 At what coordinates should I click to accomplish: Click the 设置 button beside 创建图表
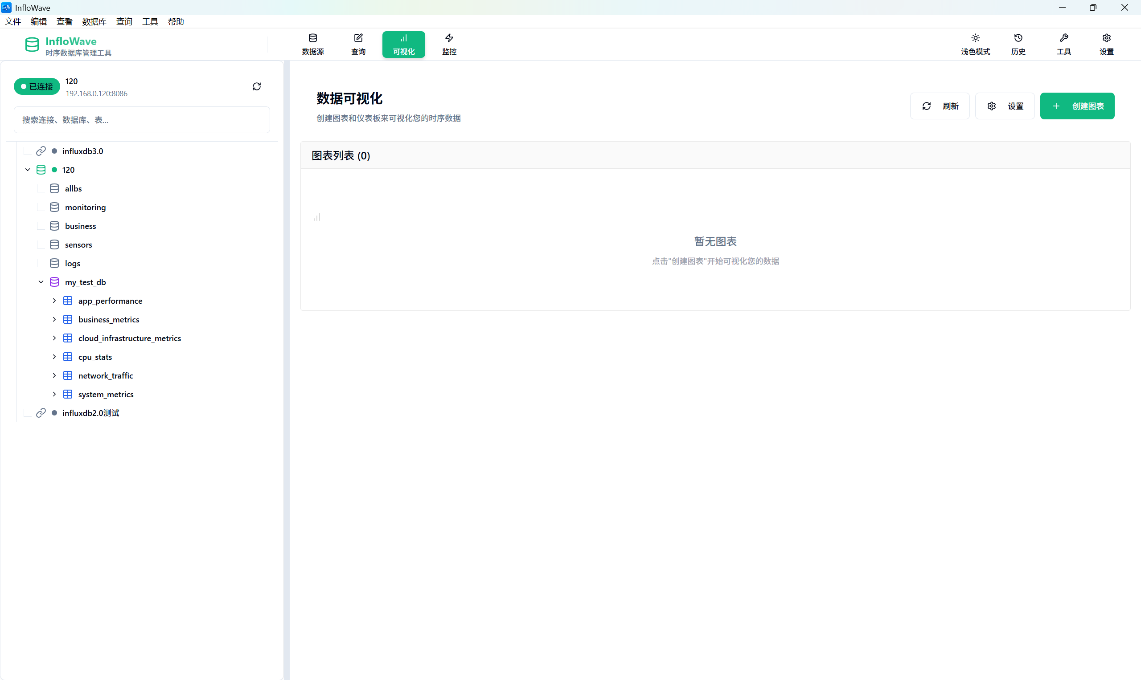[1004, 106]
